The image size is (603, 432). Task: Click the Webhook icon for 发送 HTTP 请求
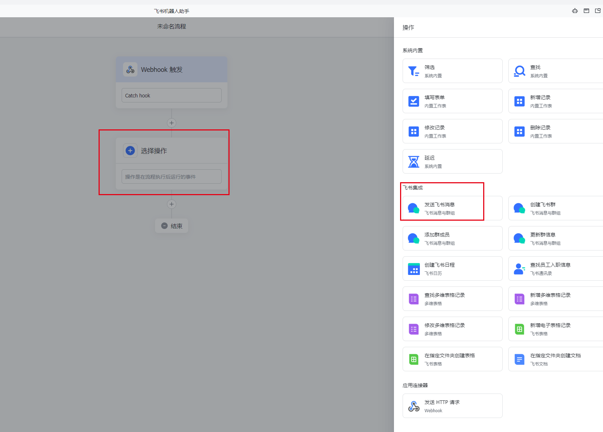click(414, 406)
